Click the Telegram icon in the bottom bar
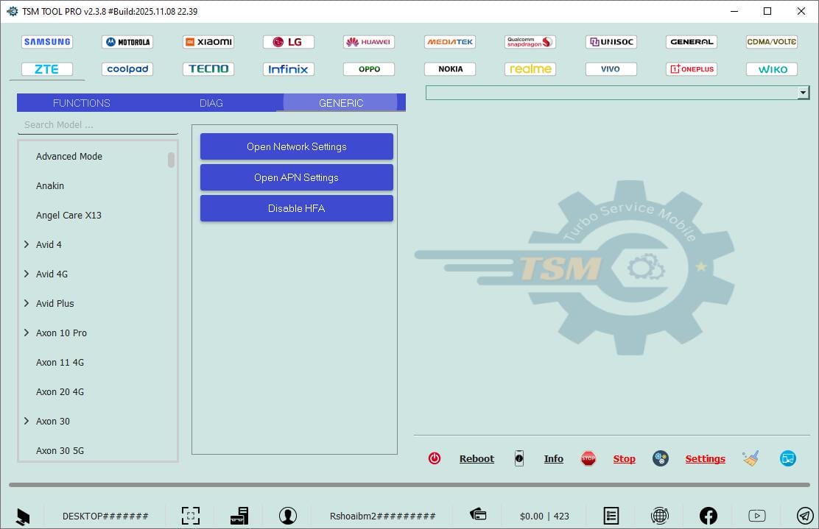Image resolution: width=819 pixels, height=529 pixels. click(x=804, y=515)
